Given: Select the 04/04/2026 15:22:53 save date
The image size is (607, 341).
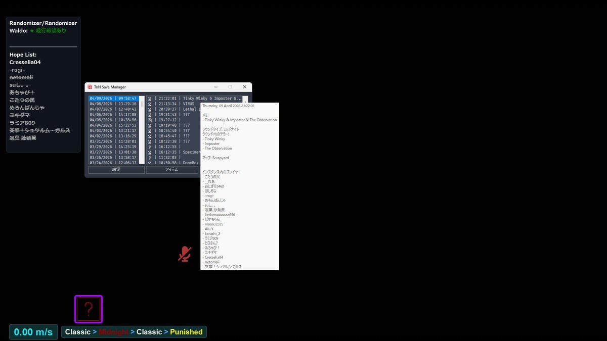Looking at the screenshot, I should [x=113, y=125].
